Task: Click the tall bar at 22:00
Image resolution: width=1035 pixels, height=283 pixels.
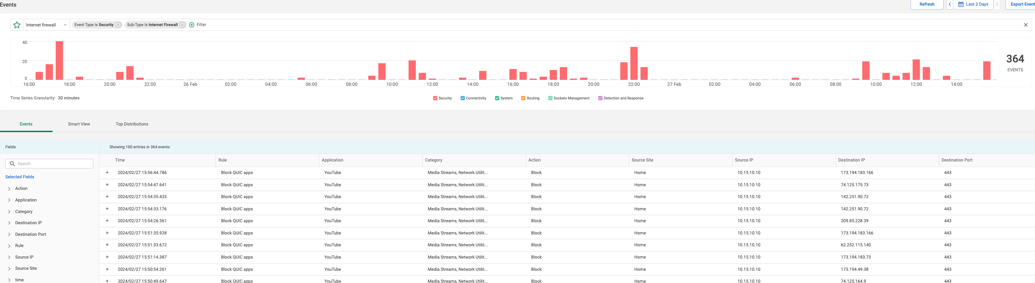Action: click(x=634, y=63)
